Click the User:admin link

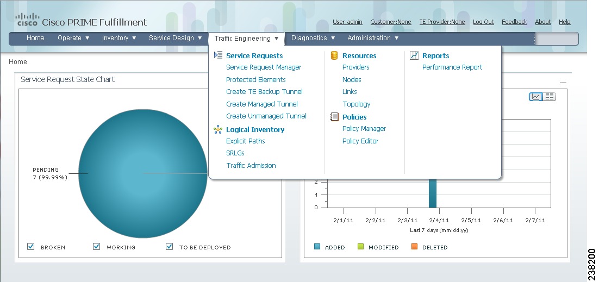348,22
